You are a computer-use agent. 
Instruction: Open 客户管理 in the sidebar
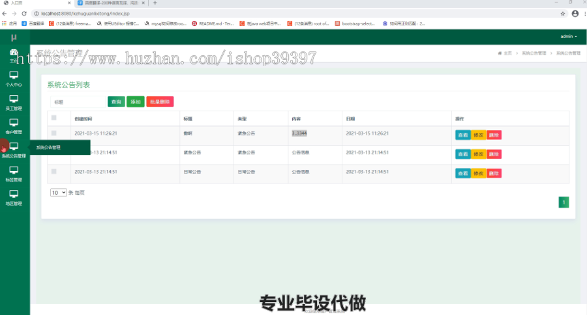coord(14,127)
